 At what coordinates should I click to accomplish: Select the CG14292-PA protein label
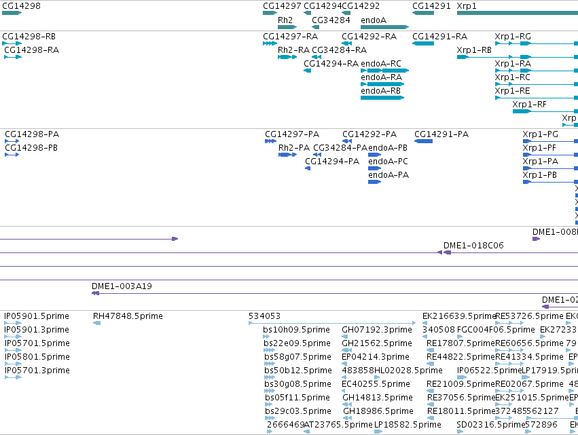(369, 134)
